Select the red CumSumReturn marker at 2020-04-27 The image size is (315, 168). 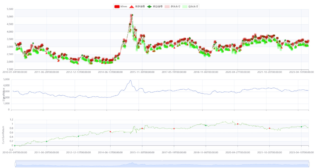pos(238,124)
